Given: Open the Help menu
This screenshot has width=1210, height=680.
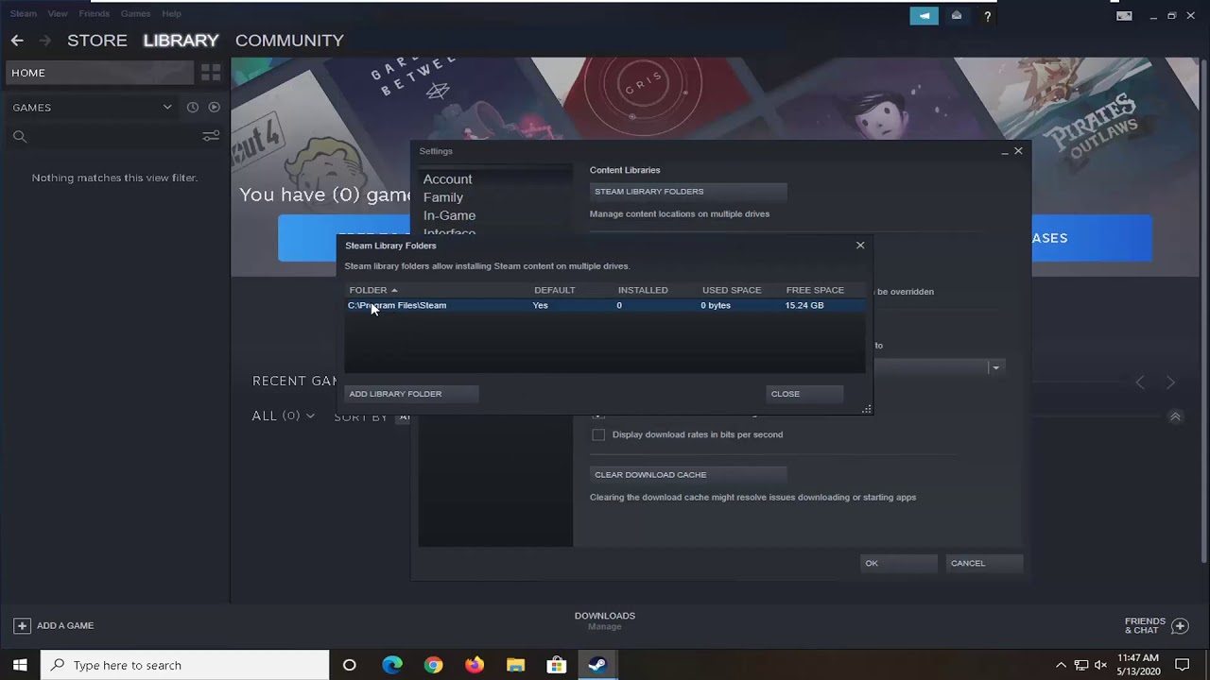Looking at the screenshot, I should coord(171,13).
